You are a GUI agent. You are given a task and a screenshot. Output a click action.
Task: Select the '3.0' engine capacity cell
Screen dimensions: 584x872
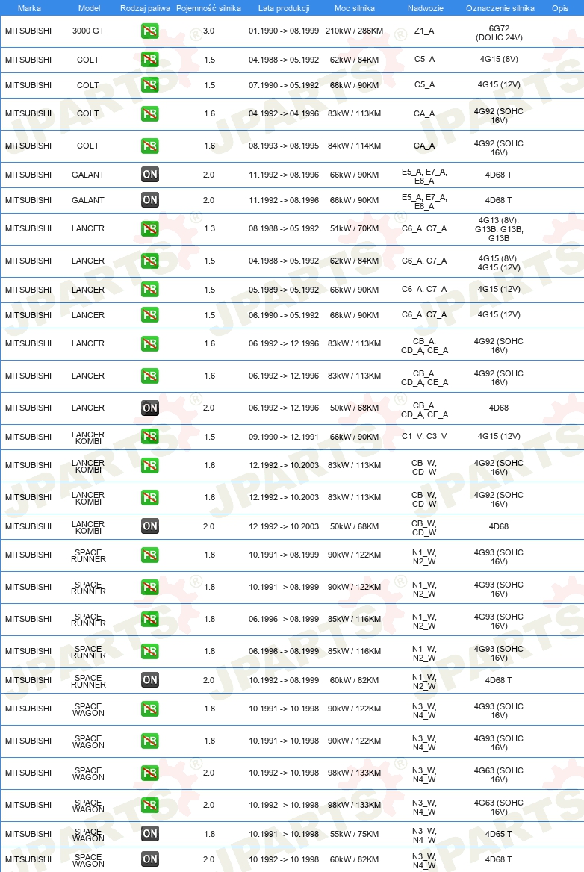coord(208,31)
